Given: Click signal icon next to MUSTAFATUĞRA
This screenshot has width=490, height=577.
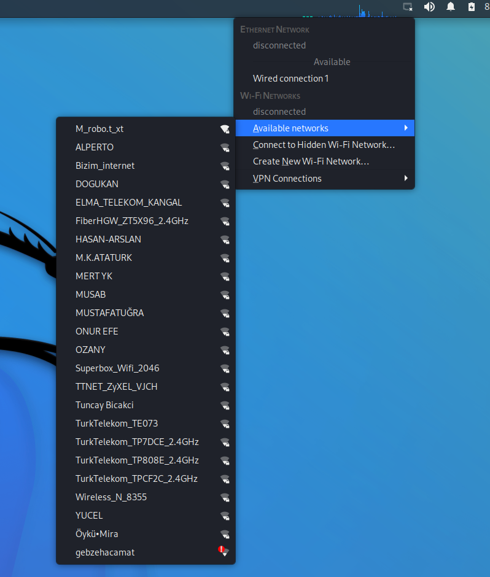Looking at the screenshot, I should tap(225, 313).
